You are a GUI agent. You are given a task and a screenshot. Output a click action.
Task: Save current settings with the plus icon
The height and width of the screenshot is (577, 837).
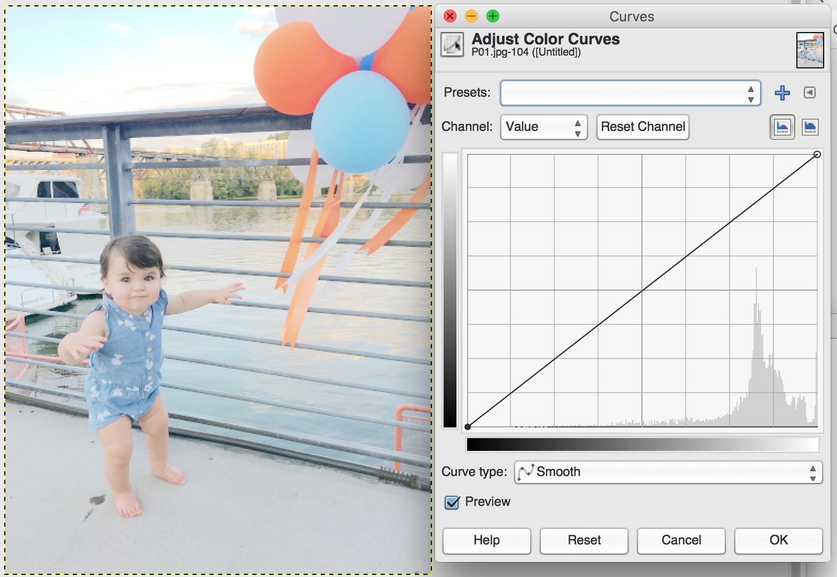tap(782, 93)
